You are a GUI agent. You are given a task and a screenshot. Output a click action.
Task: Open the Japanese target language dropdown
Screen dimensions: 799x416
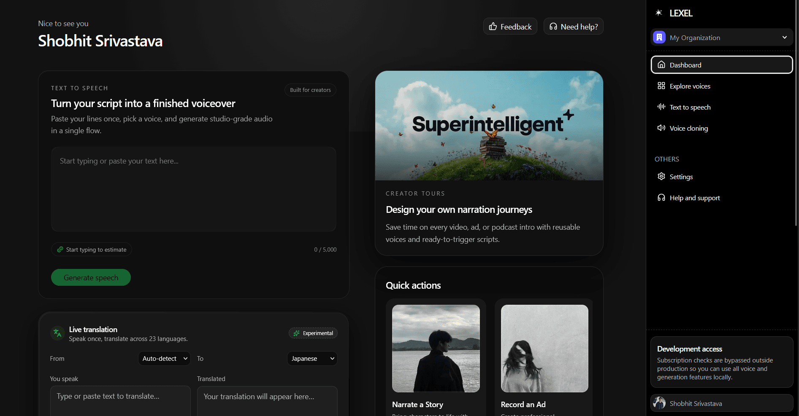[x=312, y=359]
